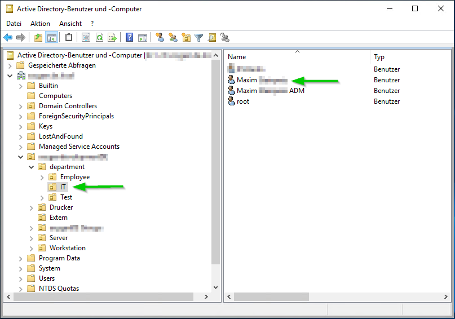
Task: Select the Users container in tree
Action: (x=47, y=278)
